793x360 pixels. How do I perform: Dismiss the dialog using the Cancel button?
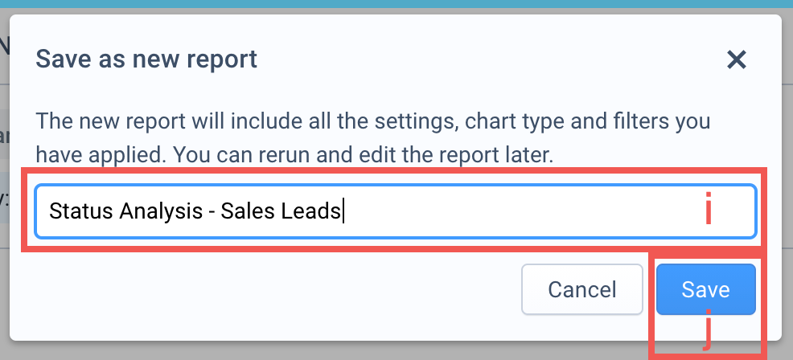point(581,289)
